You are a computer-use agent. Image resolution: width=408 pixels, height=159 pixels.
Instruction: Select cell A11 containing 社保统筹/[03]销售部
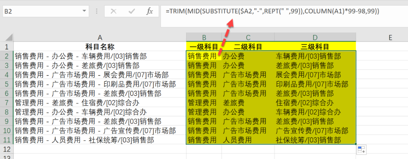(x=100, y=140)
